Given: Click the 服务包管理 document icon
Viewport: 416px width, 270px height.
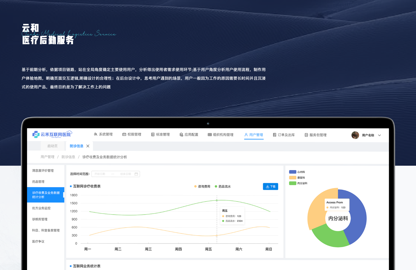Looking at the screenshot, I should coord(306,135).
